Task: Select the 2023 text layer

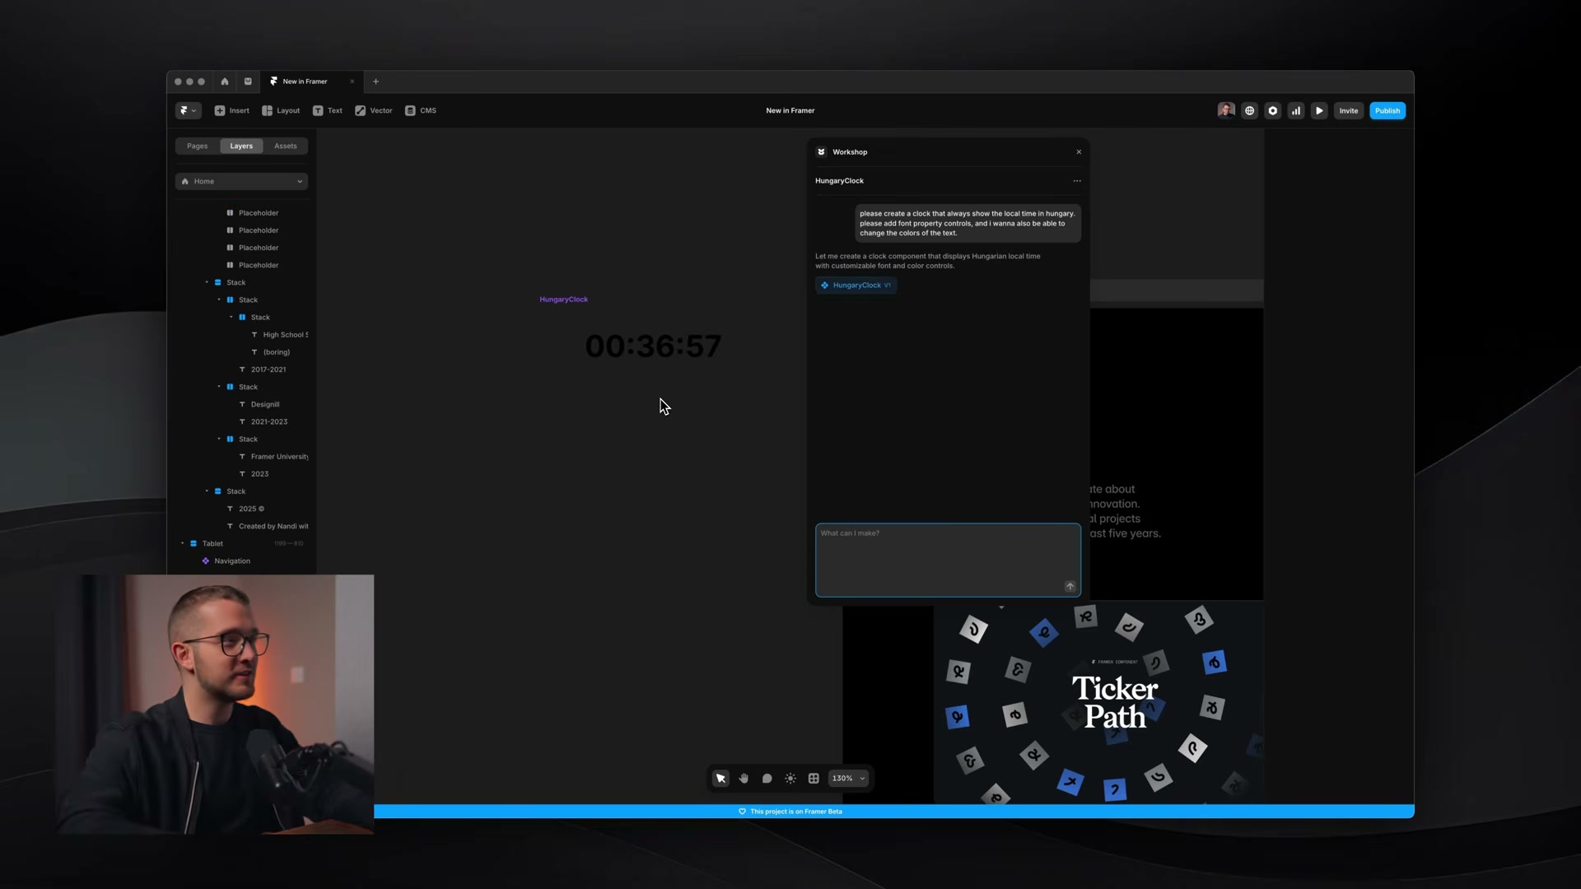Action: click(259, 474)
